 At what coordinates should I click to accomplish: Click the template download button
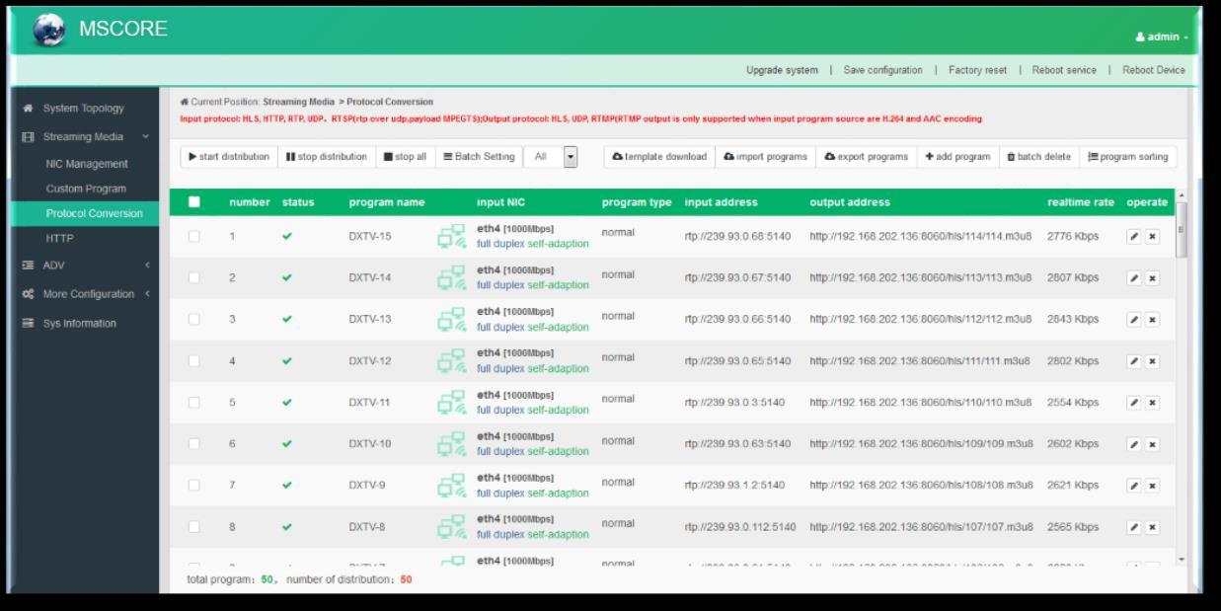(x=659, y=157)
